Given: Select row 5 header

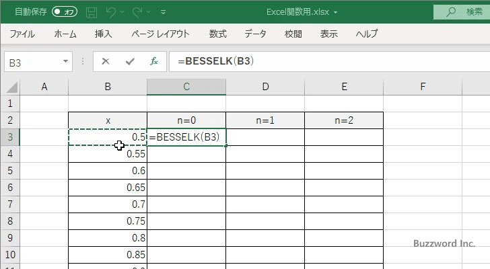Looking at the screenshot, I should 10,171.
